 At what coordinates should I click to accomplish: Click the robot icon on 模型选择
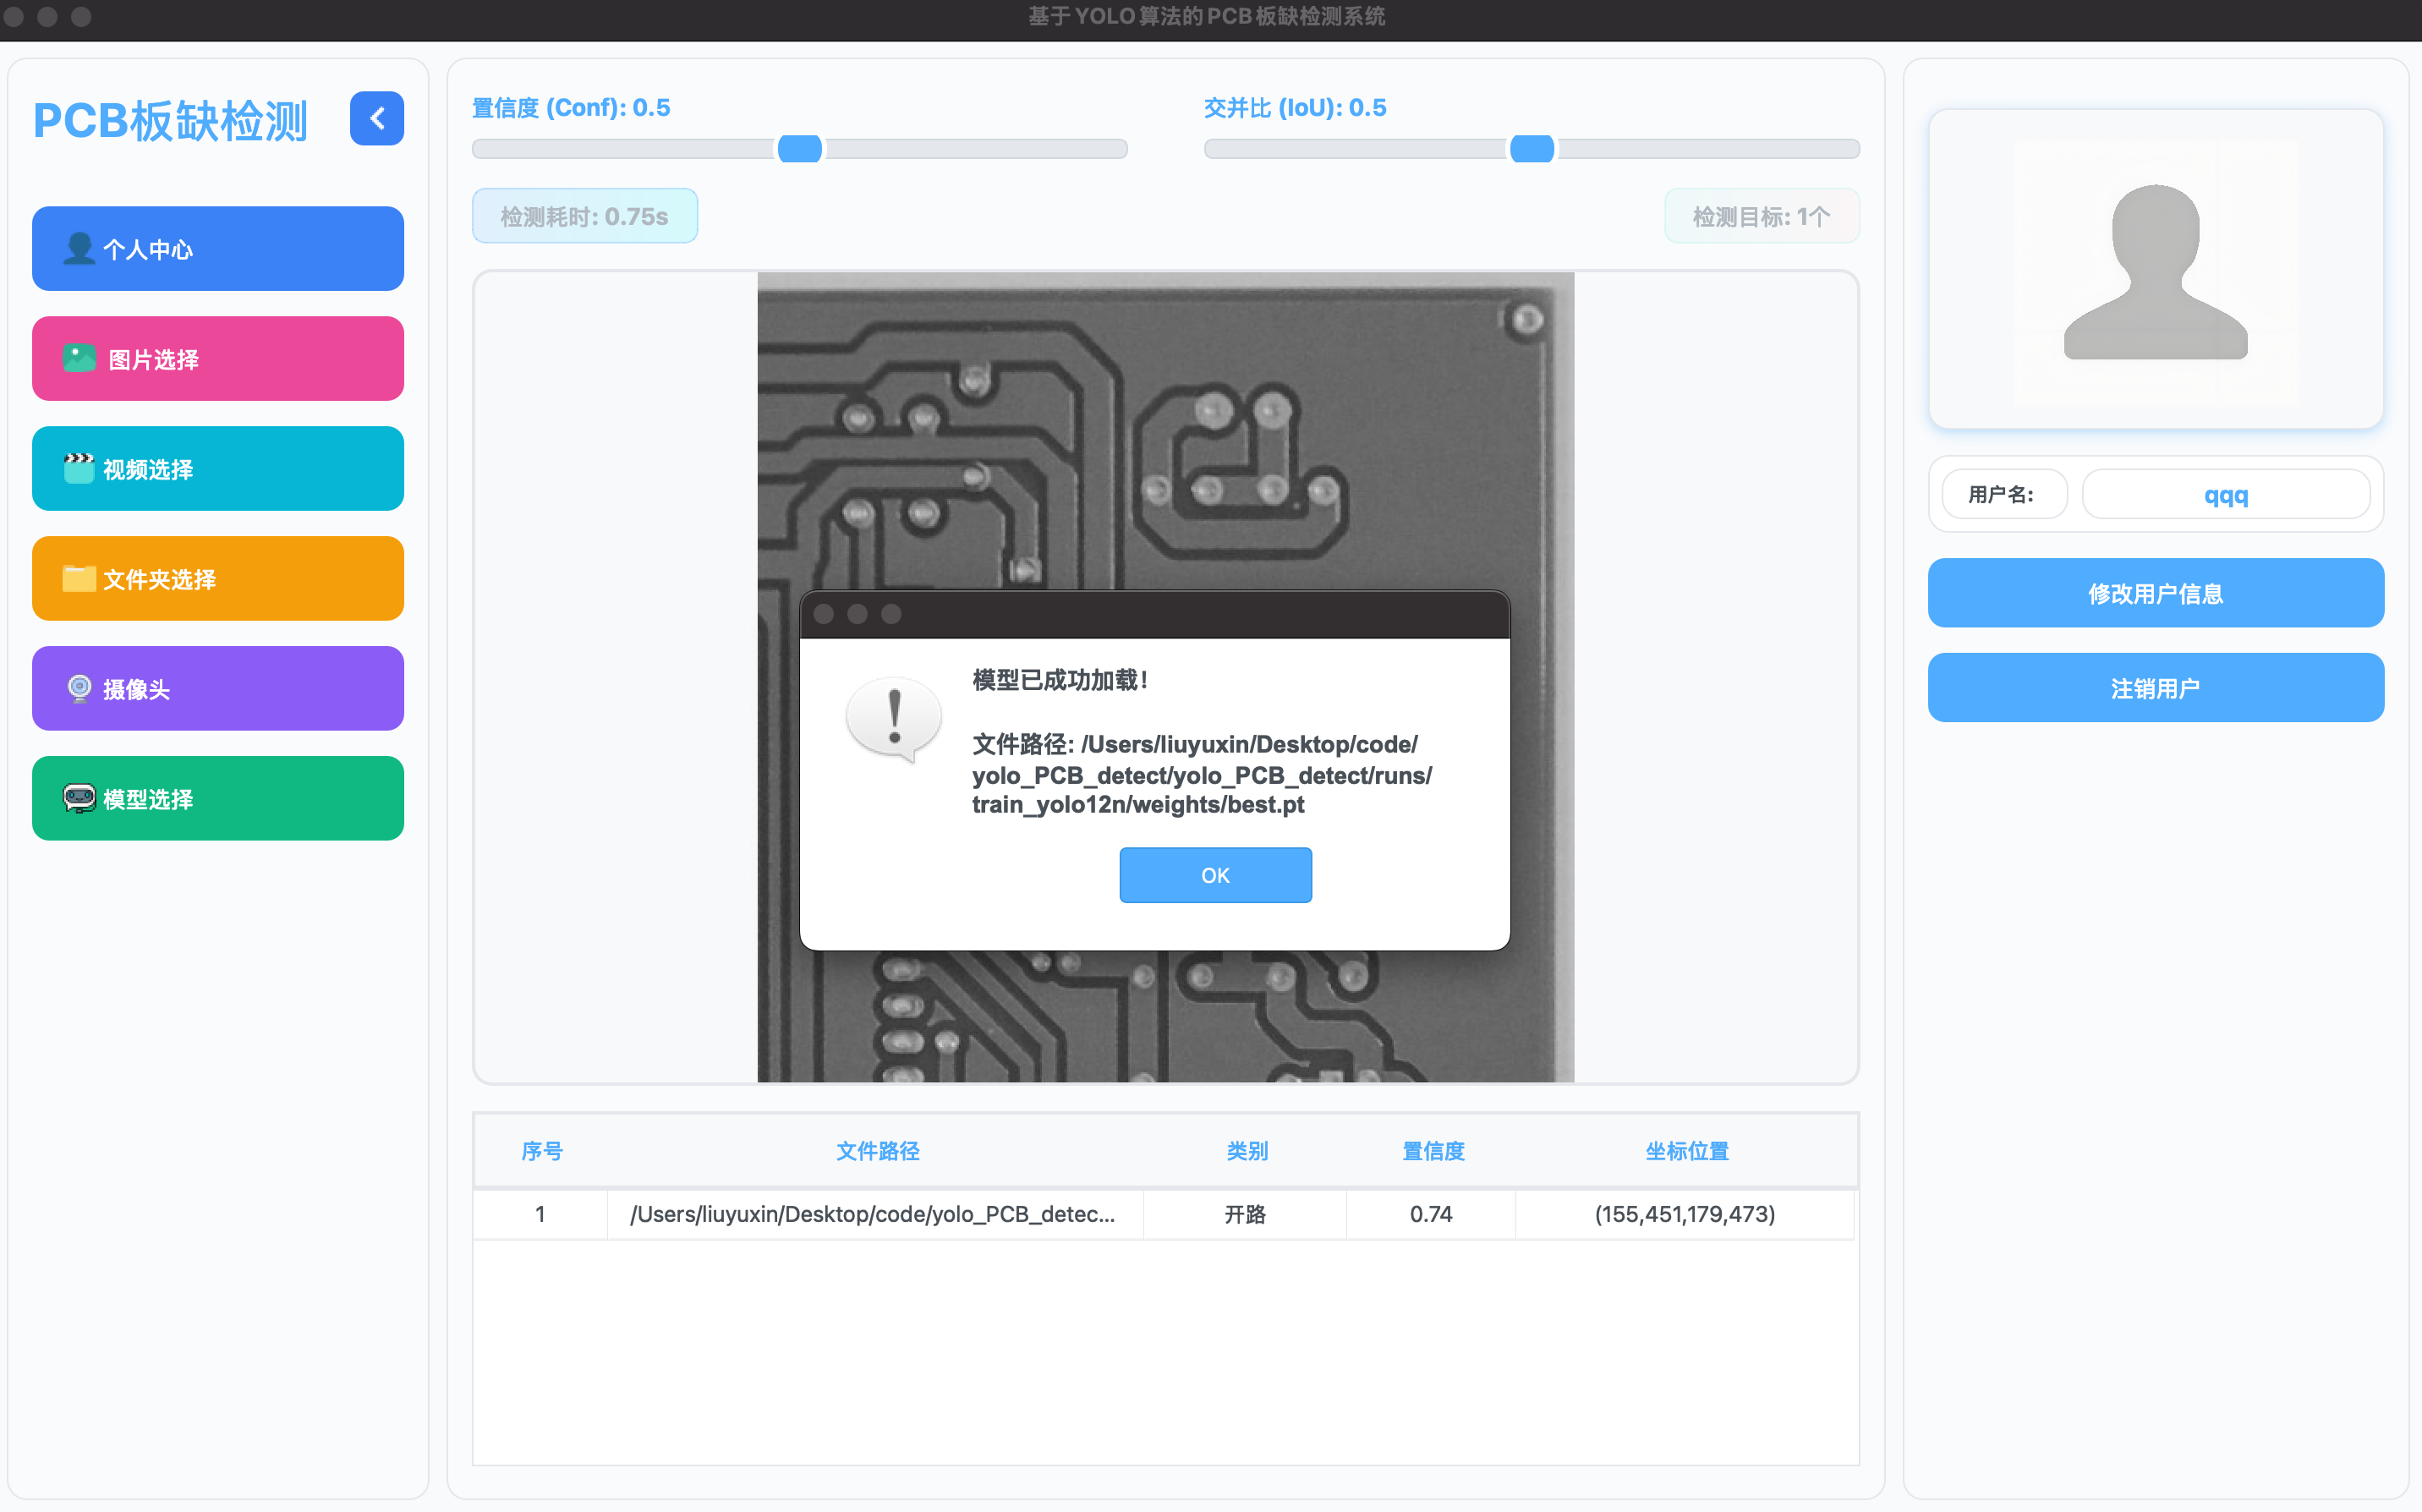pyautogui.click(x=79, y=798)
